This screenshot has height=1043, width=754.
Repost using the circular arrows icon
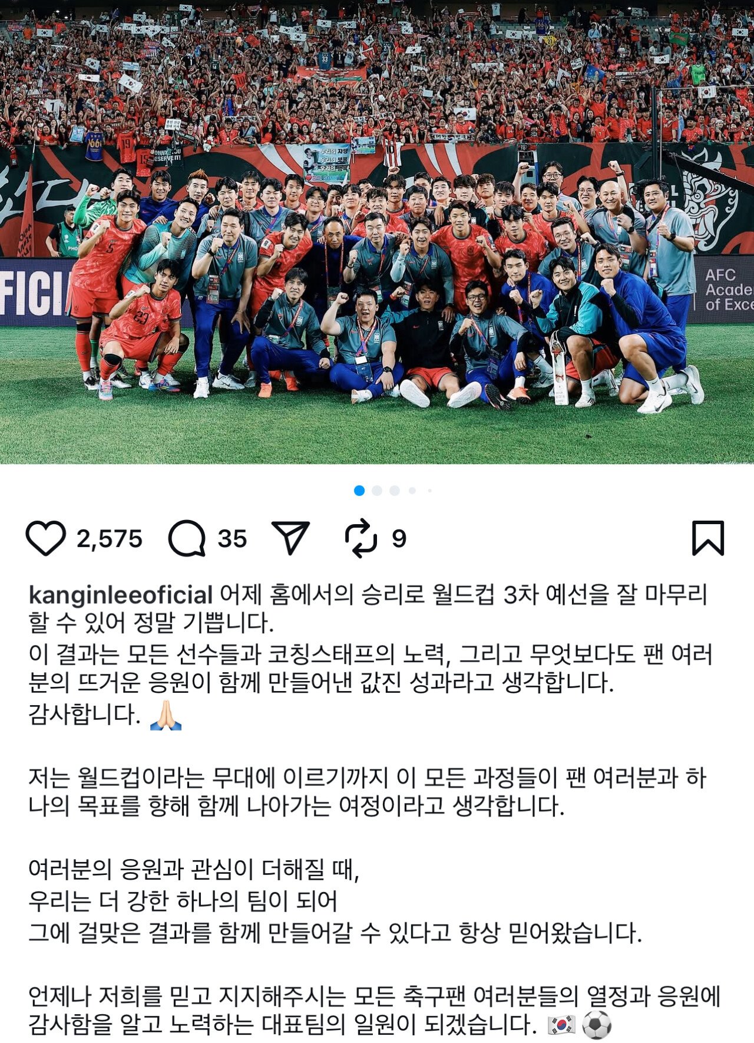(x=361, y=538)
